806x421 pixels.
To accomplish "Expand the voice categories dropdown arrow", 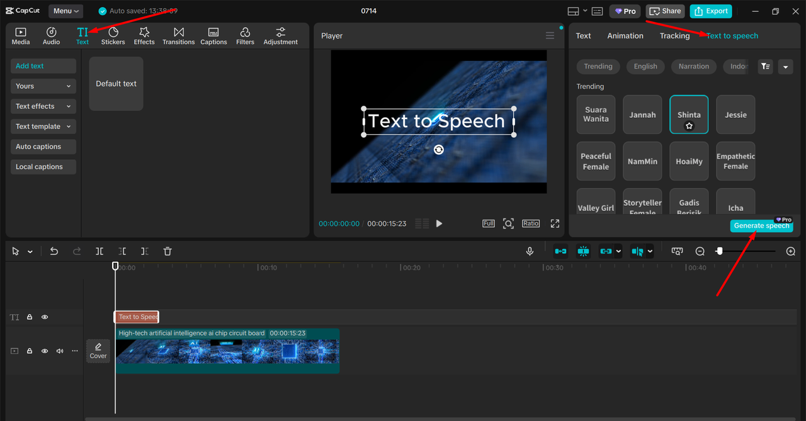I will (x=785, y=67).
